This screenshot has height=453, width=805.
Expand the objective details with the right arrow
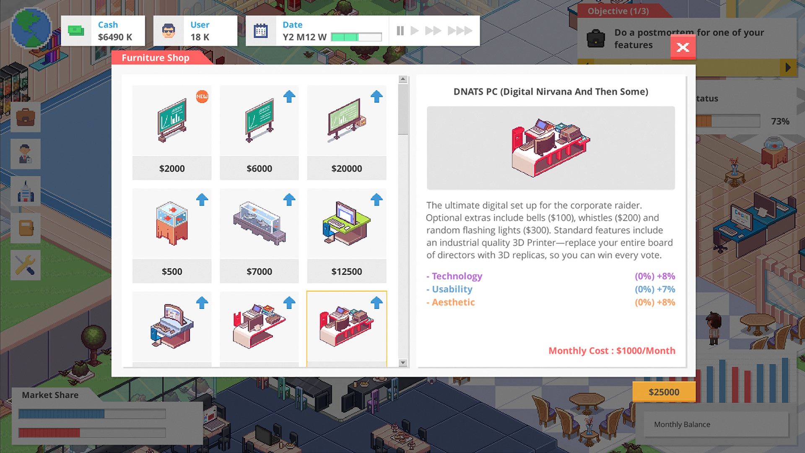(x=787, y=66)
